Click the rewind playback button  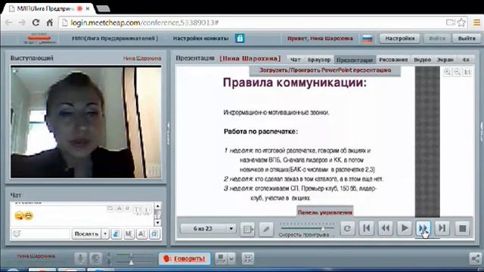(x=385, y=228)
